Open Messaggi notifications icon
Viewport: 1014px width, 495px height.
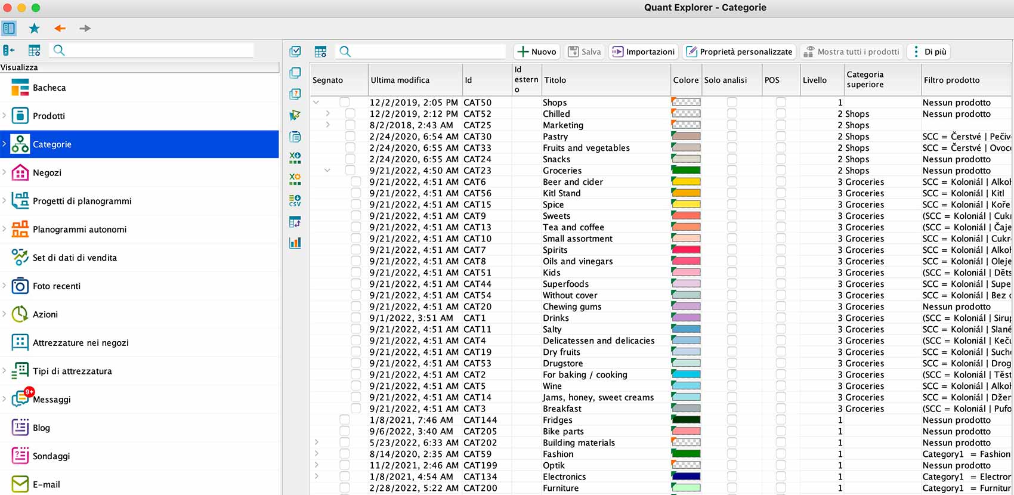[x=20, y=399]
